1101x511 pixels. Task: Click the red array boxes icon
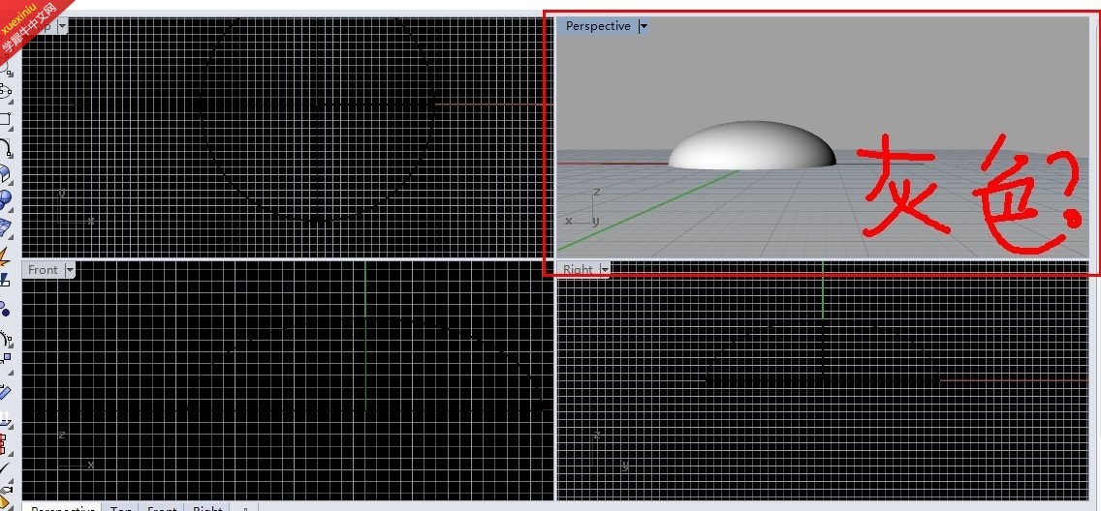[4, 443]
